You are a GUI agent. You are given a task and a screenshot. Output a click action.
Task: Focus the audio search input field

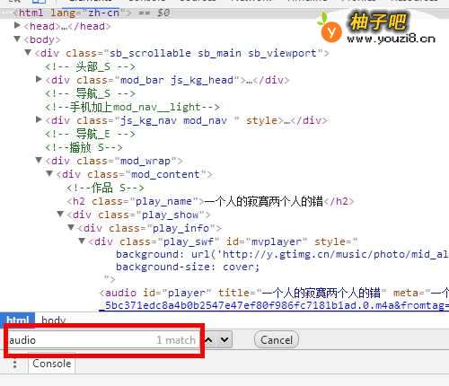coord(102,340)
